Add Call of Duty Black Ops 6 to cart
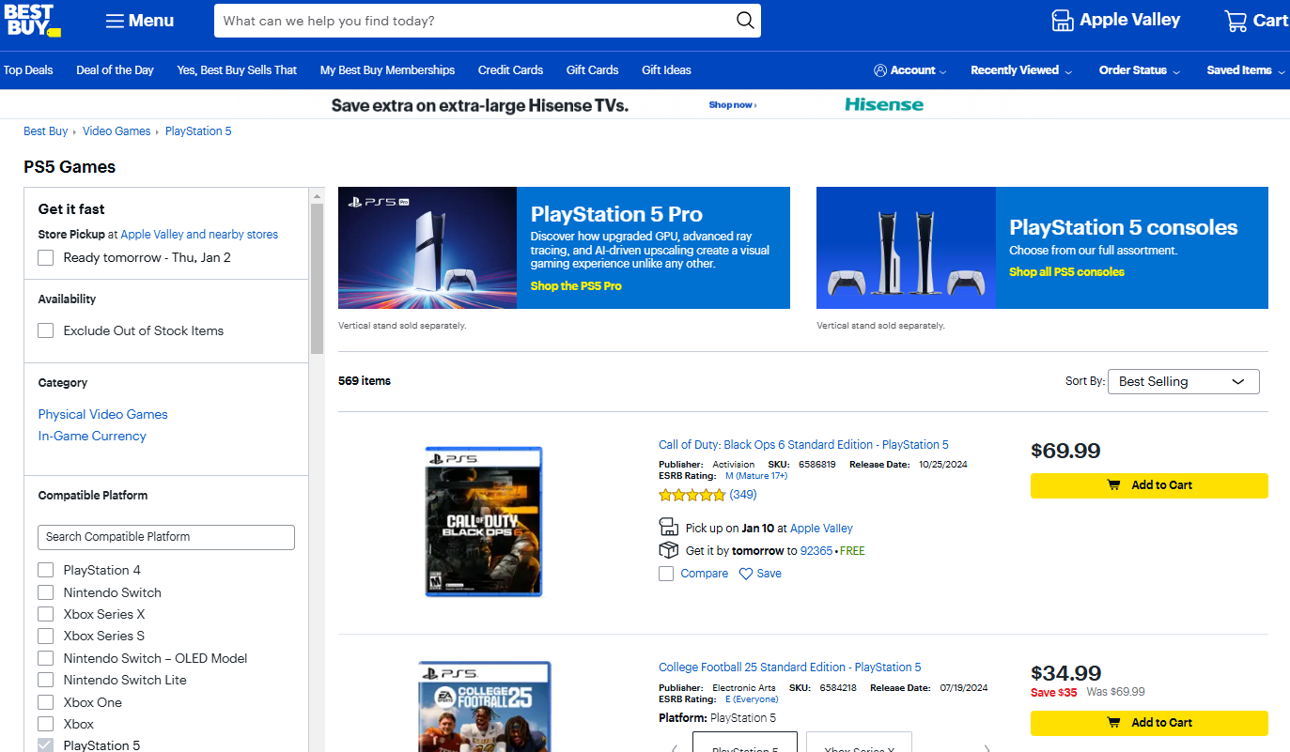Screen dimensions: 1290x752 (x=1148, y=485)
